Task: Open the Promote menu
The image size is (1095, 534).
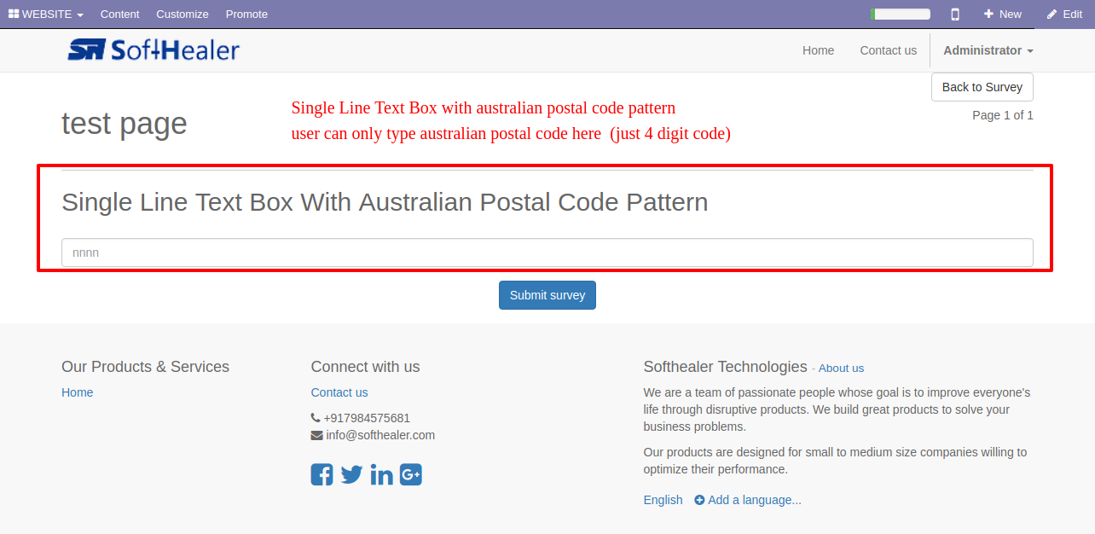Action: point(246,14)
